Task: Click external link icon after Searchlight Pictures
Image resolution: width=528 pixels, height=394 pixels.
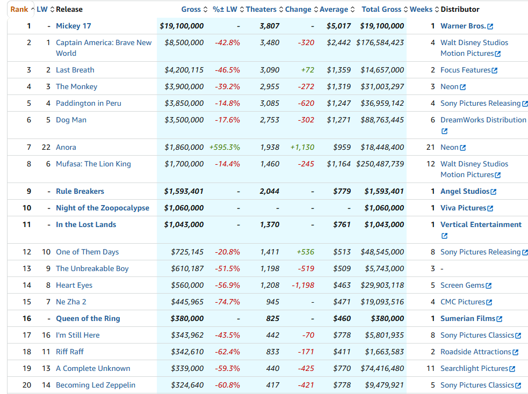Action: 512,369
